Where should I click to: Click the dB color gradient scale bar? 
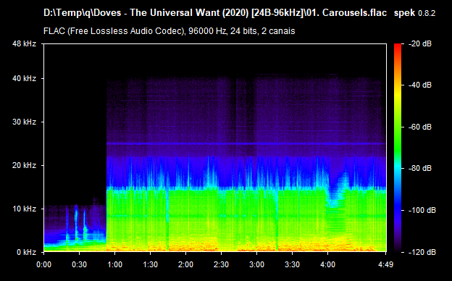(x=398, y=148)
